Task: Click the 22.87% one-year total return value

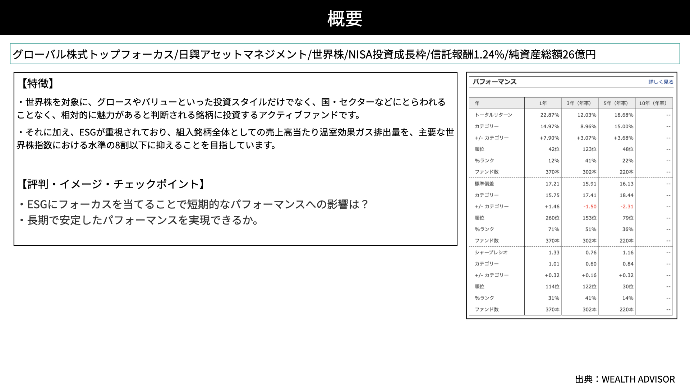Action: pos(549,115)
